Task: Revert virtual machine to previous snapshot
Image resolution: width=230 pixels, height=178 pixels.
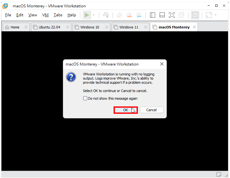Action: [129, 15]
